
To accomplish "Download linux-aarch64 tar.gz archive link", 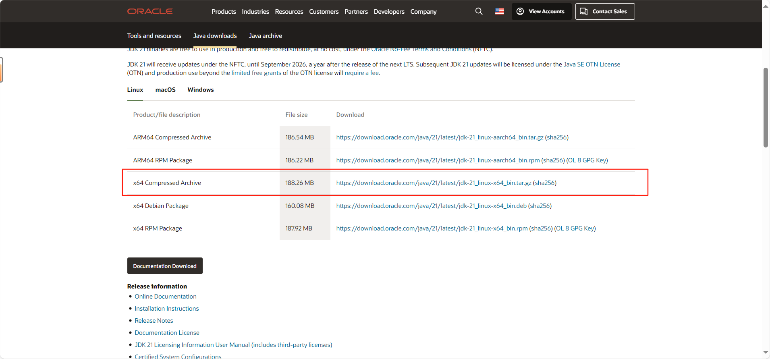I will (440, 137).
